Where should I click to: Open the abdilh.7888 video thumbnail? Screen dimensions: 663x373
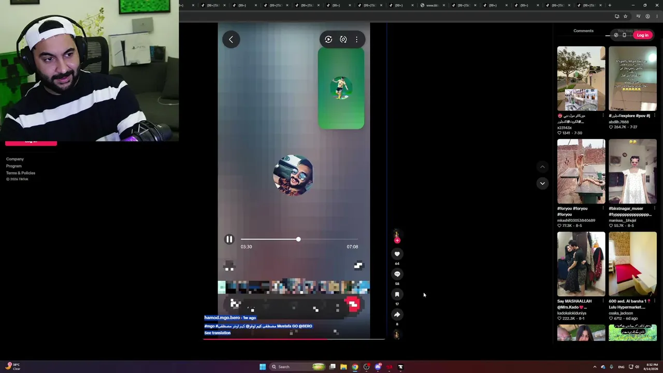632,79
